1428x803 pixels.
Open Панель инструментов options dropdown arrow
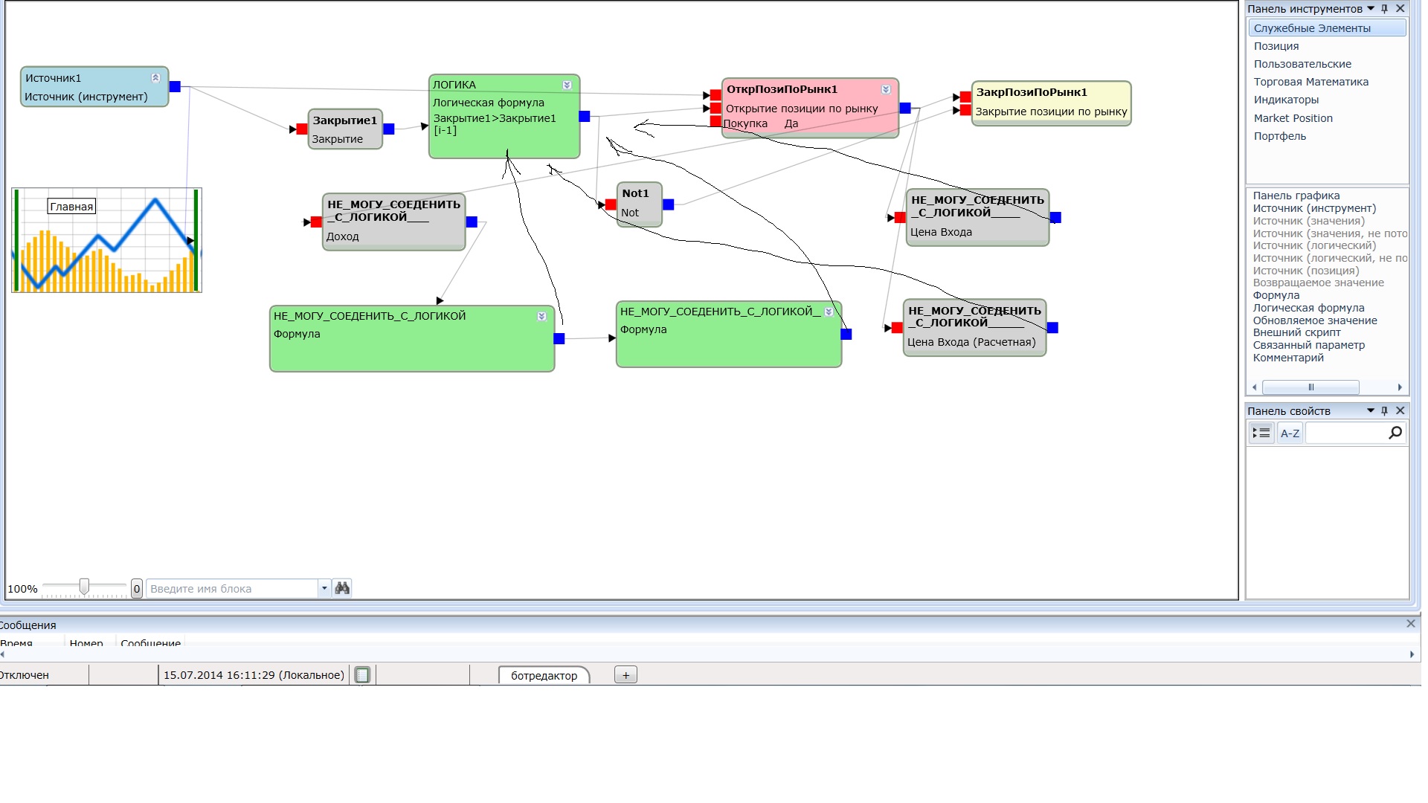1371,9
